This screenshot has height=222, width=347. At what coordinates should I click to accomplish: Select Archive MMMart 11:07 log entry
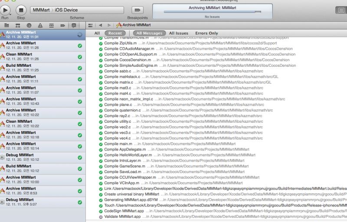pyautogui.click(x=43, y=90)
